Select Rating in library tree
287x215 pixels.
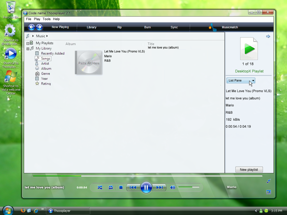tap(46, 83)
